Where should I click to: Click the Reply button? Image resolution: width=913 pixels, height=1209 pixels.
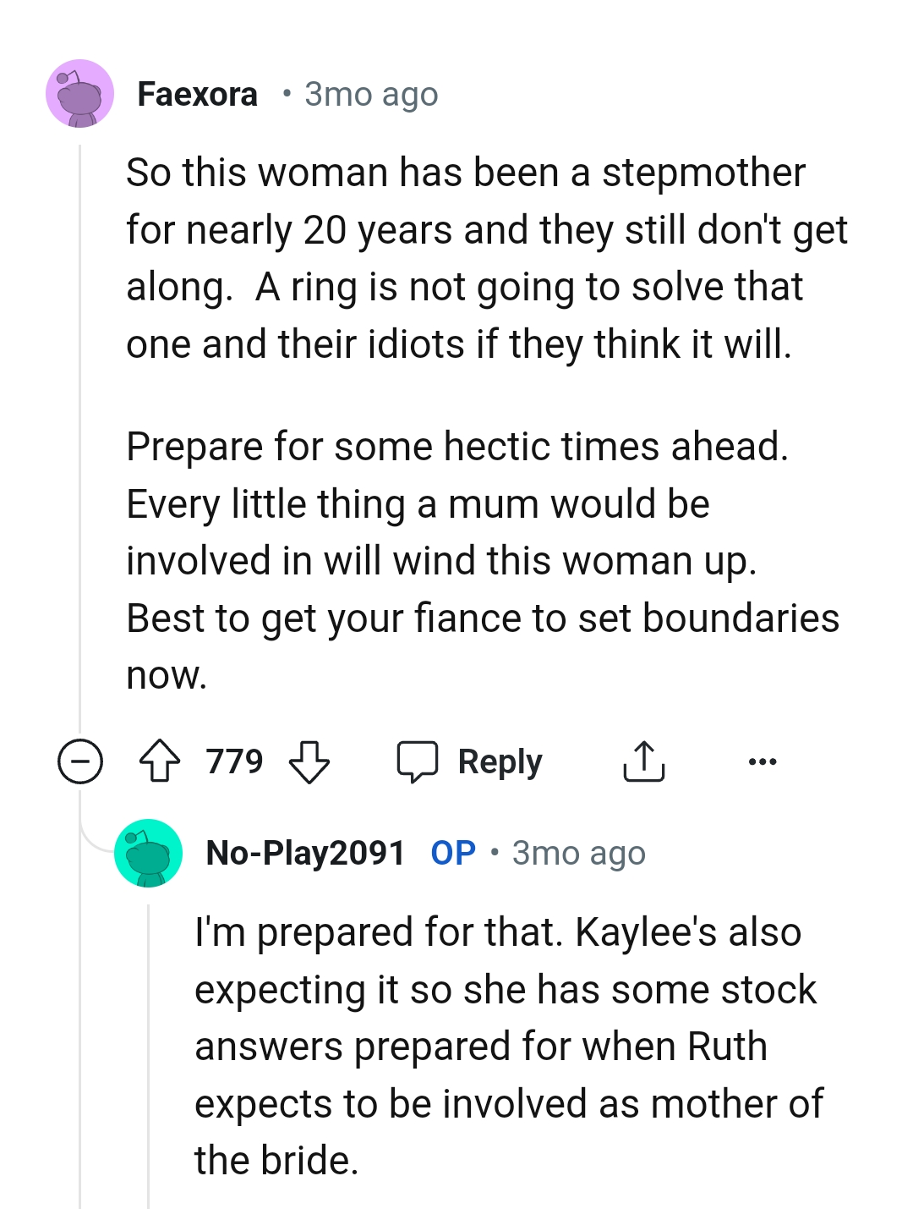[x=471, y=761]
